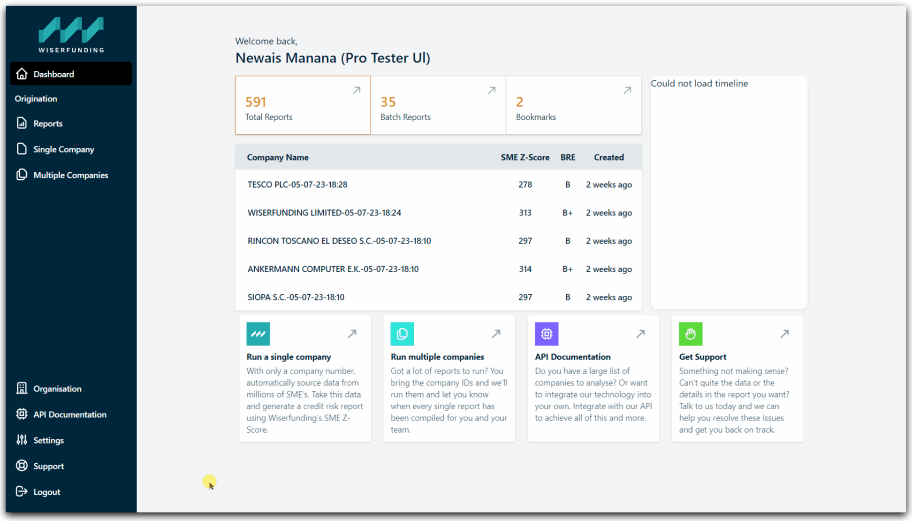Select Support in the sidebar
The image size is (912, 521).
tap(71, 466)
